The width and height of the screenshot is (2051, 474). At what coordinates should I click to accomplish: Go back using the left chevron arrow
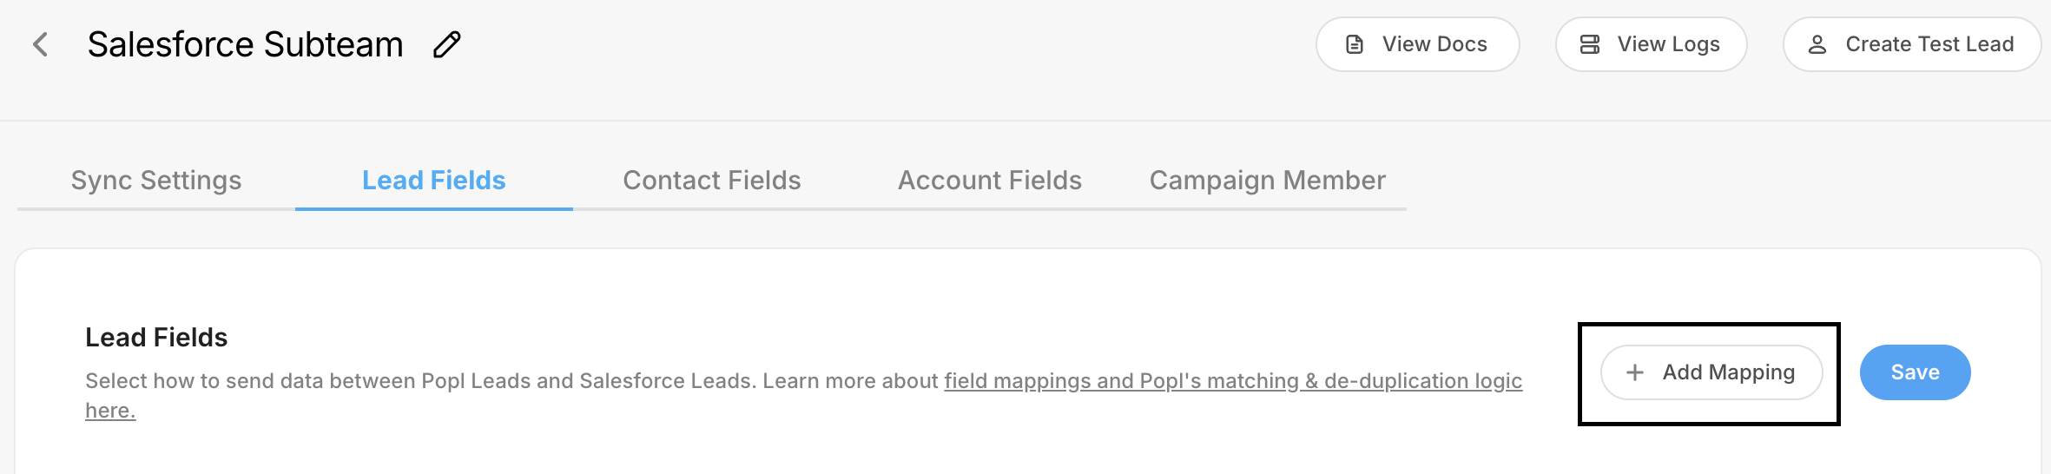40,44
